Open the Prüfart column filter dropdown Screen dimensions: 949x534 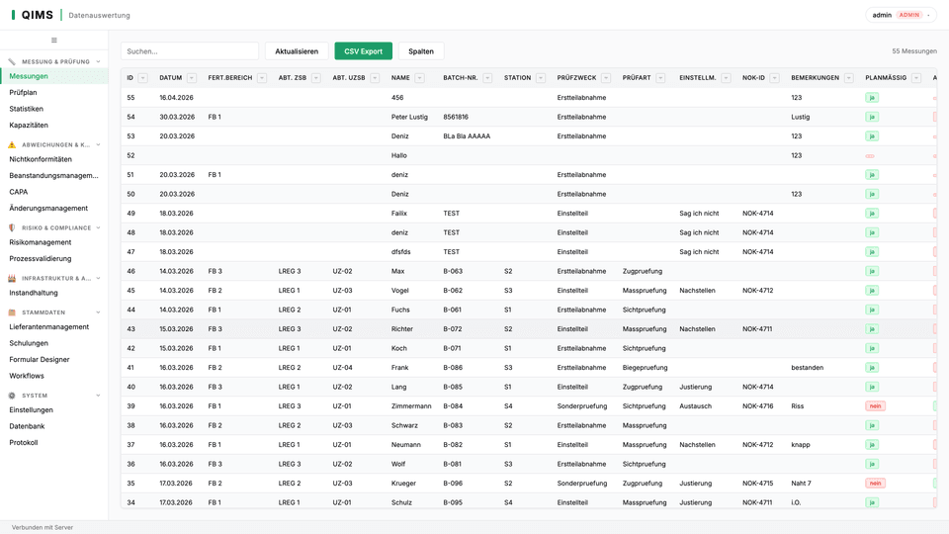(660, 77)
